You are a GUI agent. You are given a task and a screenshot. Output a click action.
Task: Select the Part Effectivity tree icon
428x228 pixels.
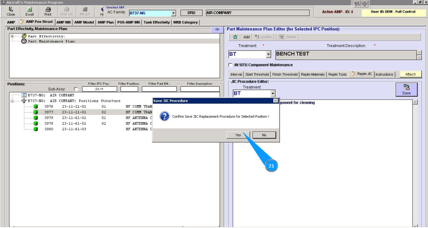(24, 36)
